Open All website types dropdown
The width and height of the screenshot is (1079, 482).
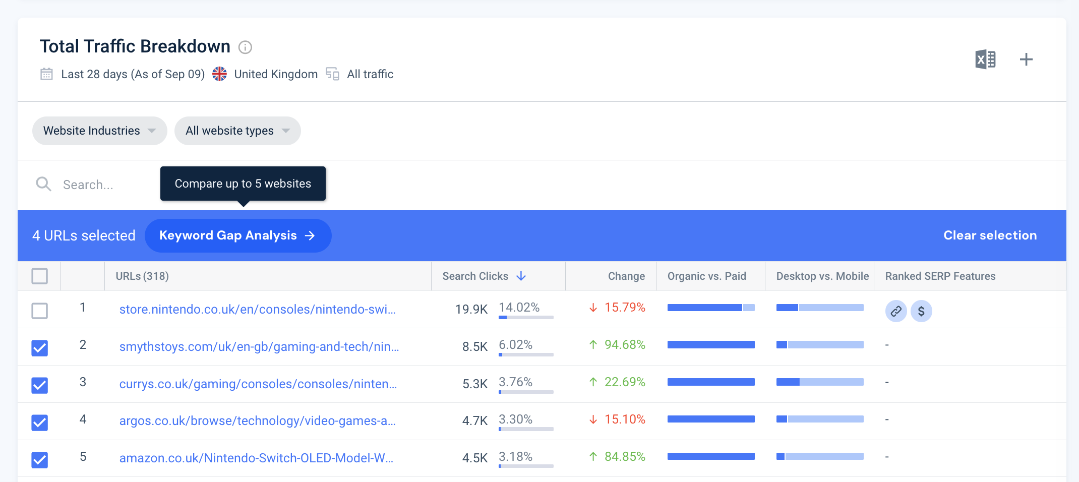click(237, 131)
